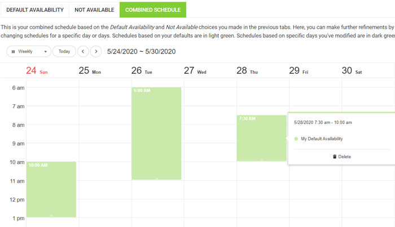Viewport: 395px width, 227px height.
Task: Click the 27 Wed day header
Action: pyautogui.click(x=195, y=71)
